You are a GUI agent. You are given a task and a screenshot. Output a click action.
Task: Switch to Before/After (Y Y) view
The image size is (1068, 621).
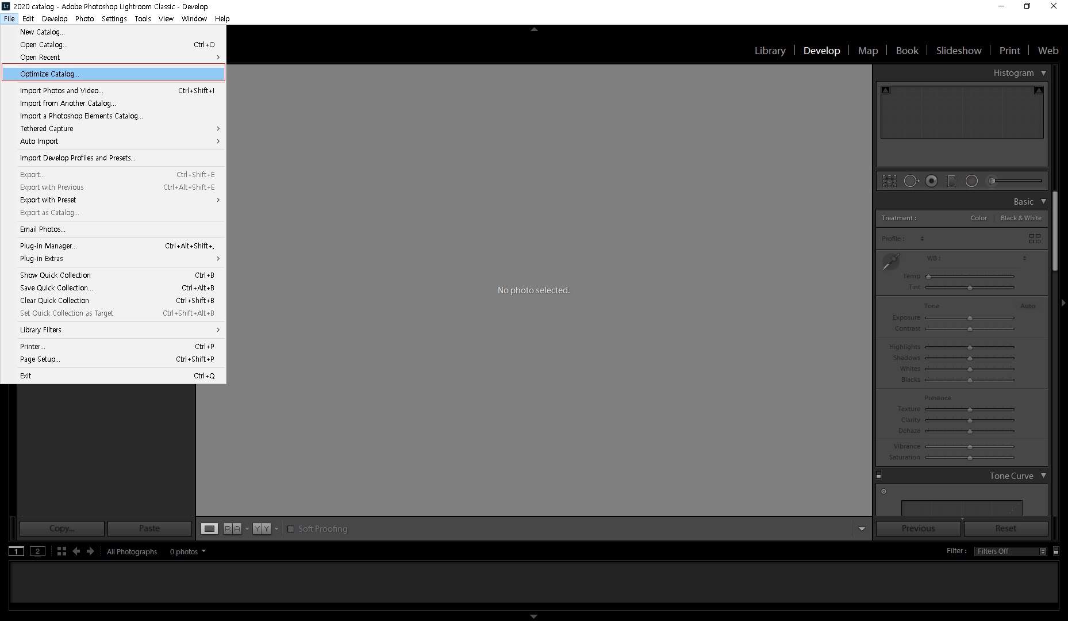[x=262, y=529]
